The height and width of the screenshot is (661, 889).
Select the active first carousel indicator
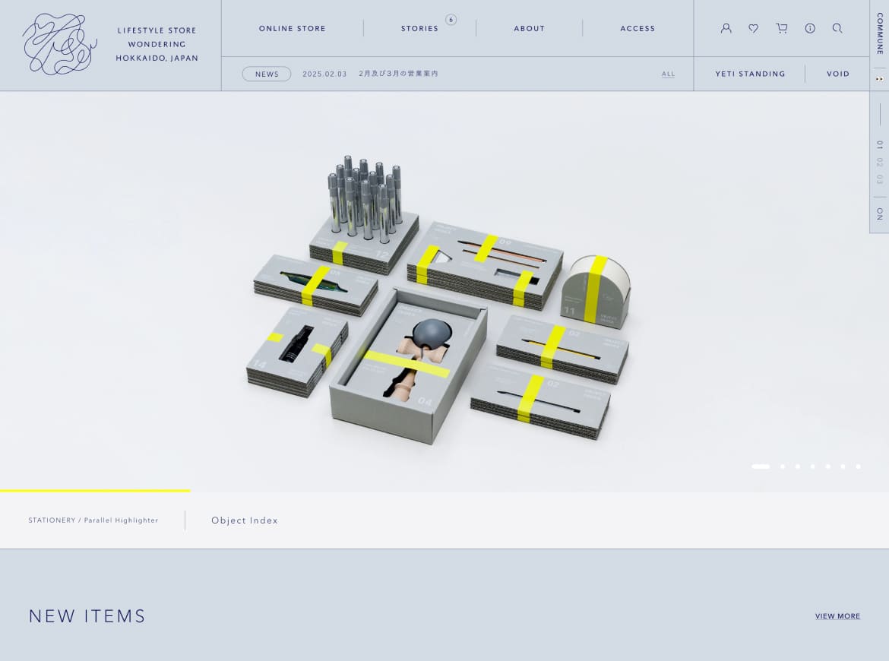761,466
